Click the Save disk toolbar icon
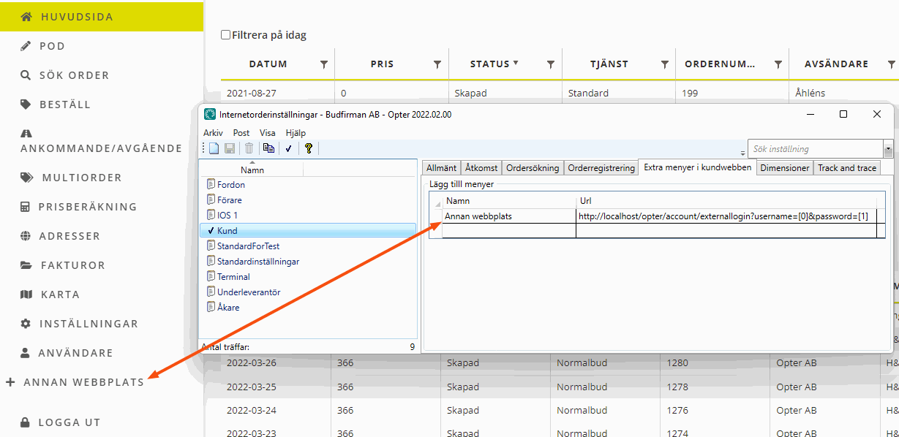The image size is (899, 437). coord(229,148)
